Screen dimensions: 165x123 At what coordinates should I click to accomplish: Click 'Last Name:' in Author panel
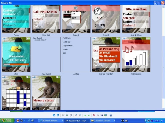pyautogui.click(x=67, y=42)
